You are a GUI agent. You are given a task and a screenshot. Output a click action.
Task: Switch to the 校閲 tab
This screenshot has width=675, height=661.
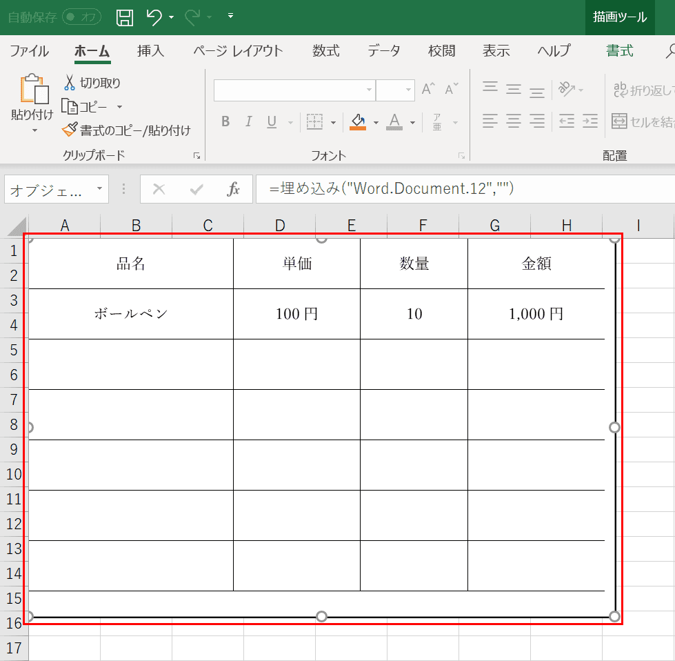coord(442,51)
